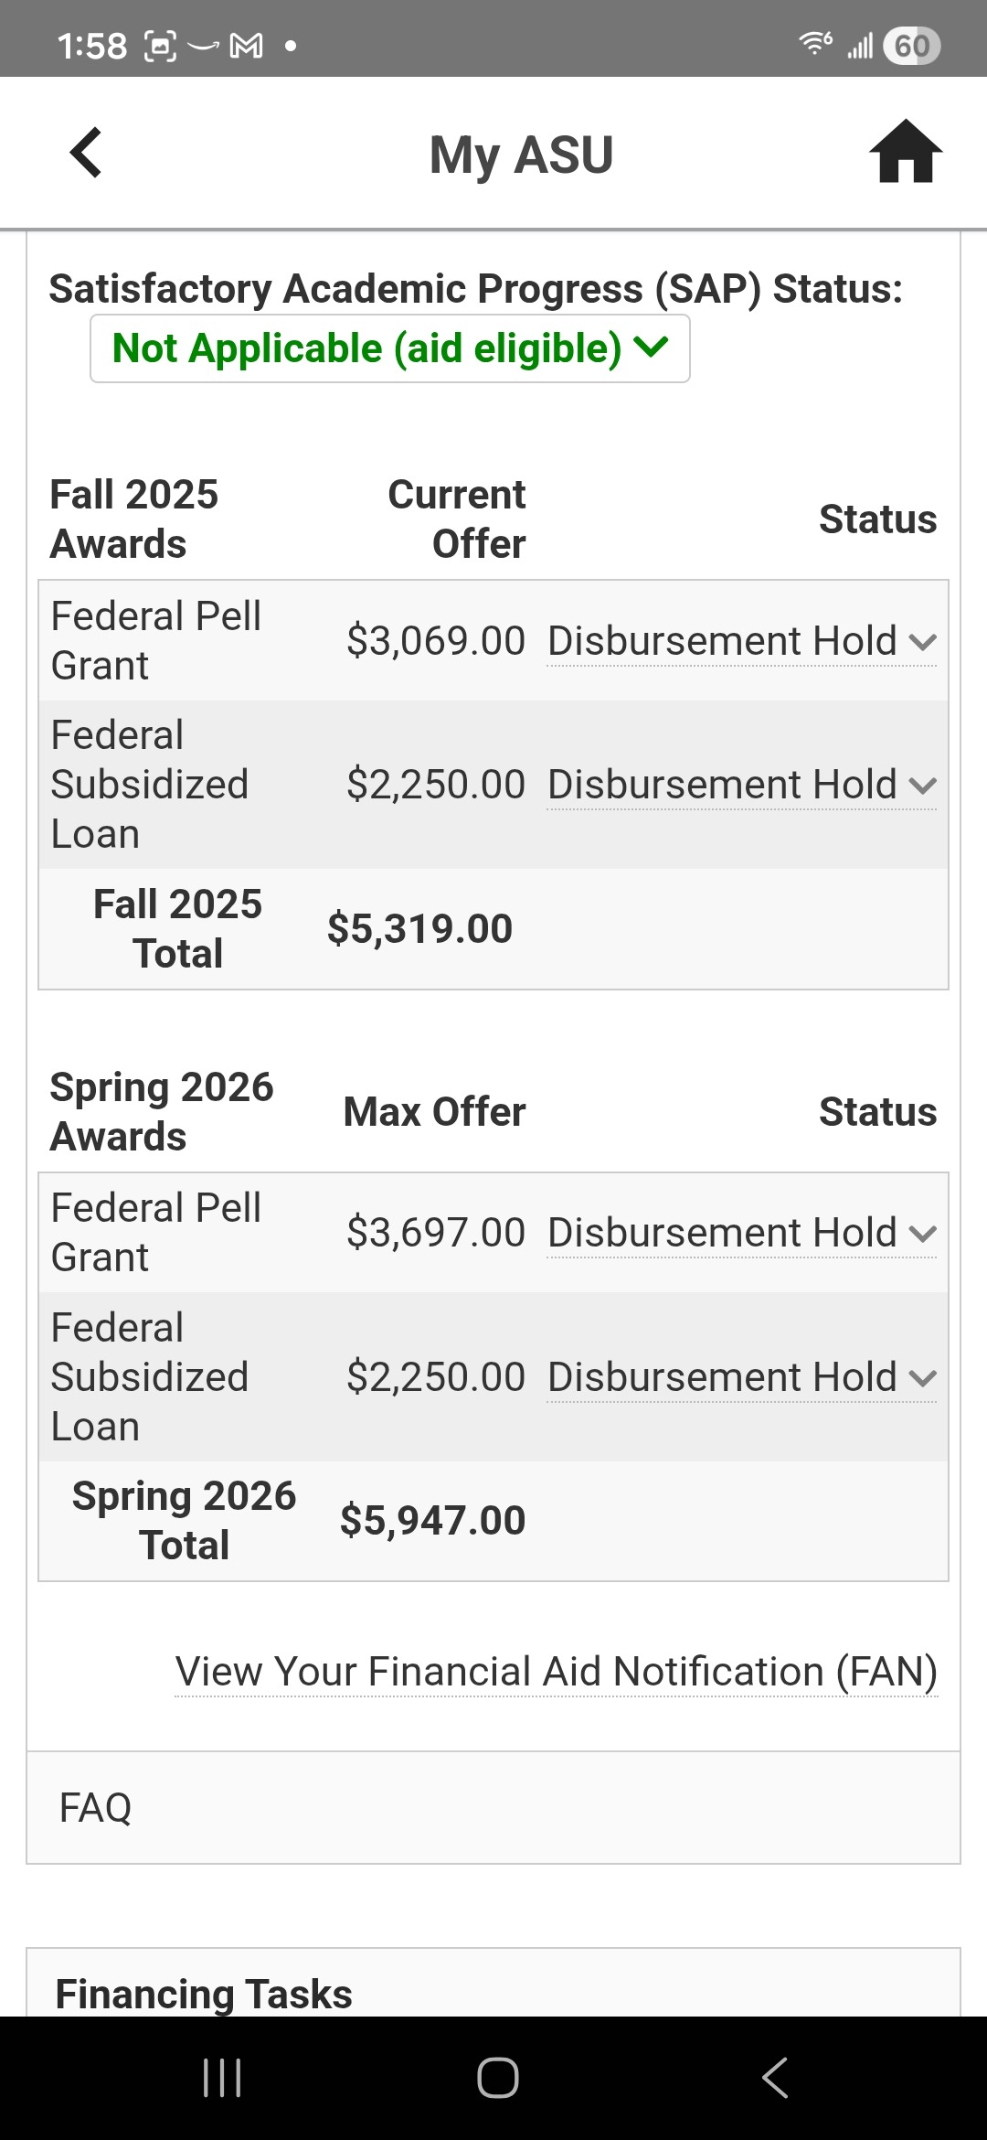987x2140 pixels.
Task: Go to home via house icon
Action: pos(905,153)
